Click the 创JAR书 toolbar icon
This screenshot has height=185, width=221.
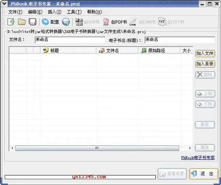coord(87,22)
